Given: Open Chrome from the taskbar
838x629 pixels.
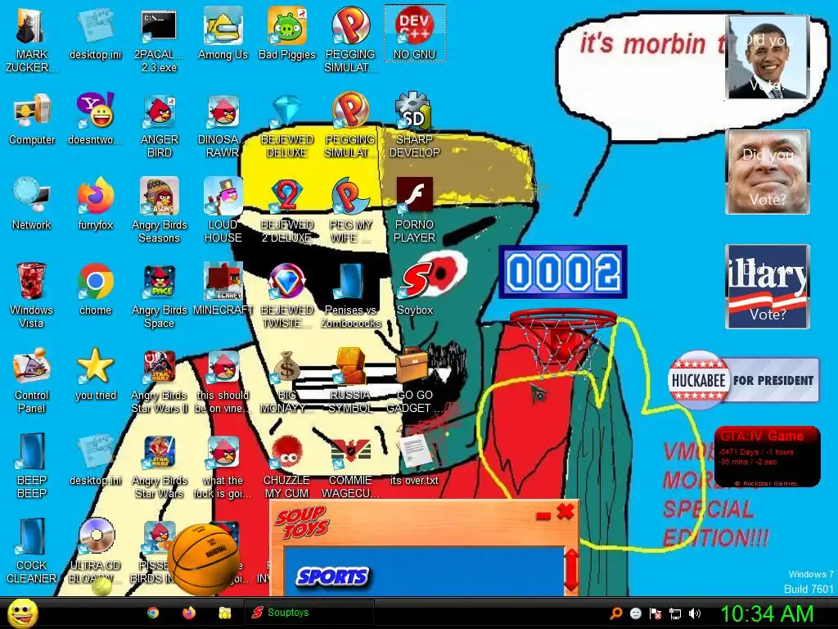Looking at the screenshot, I should coord(153,613).
